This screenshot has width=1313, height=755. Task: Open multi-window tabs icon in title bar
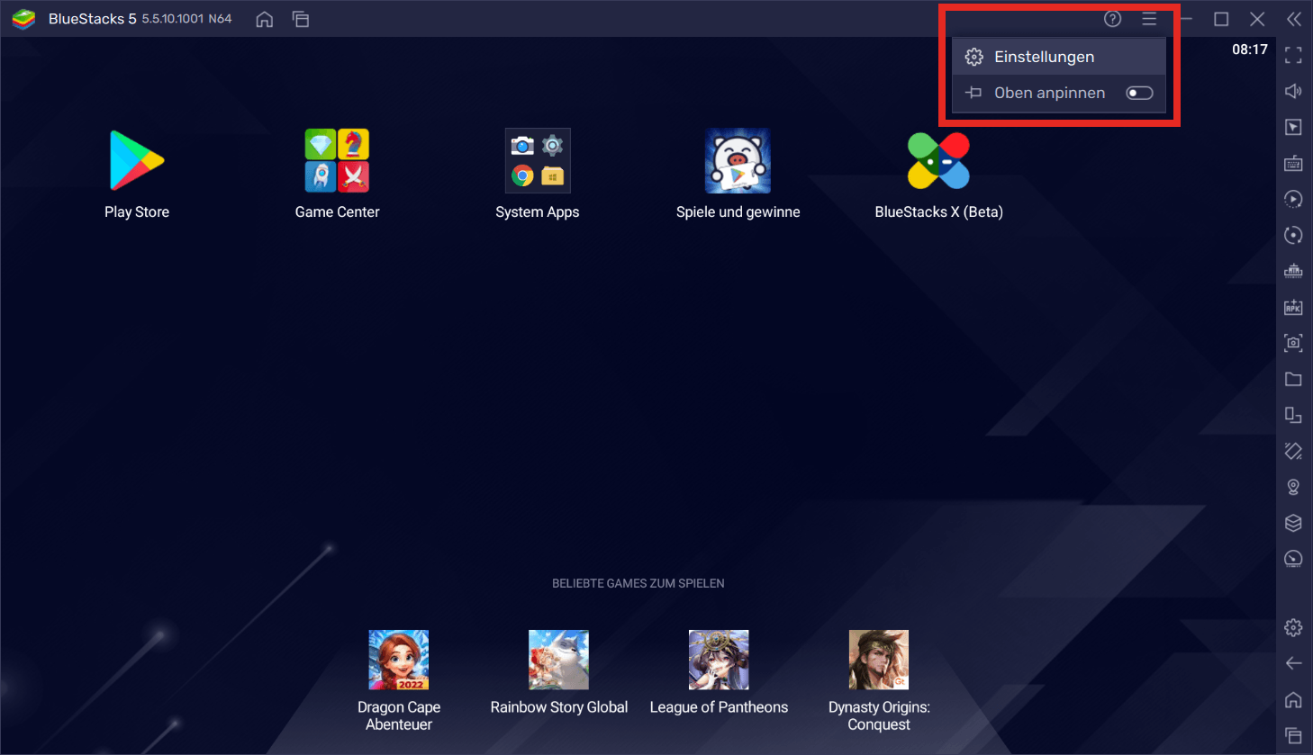pyautogui.click(x=301, y=19)
